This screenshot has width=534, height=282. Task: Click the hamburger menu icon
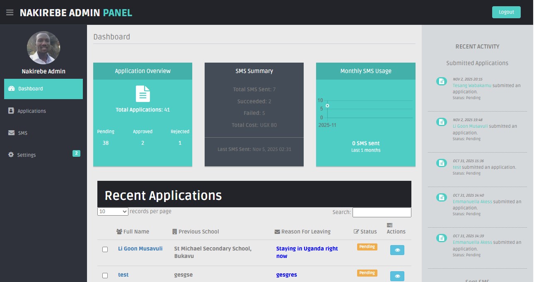click(10, 12)
